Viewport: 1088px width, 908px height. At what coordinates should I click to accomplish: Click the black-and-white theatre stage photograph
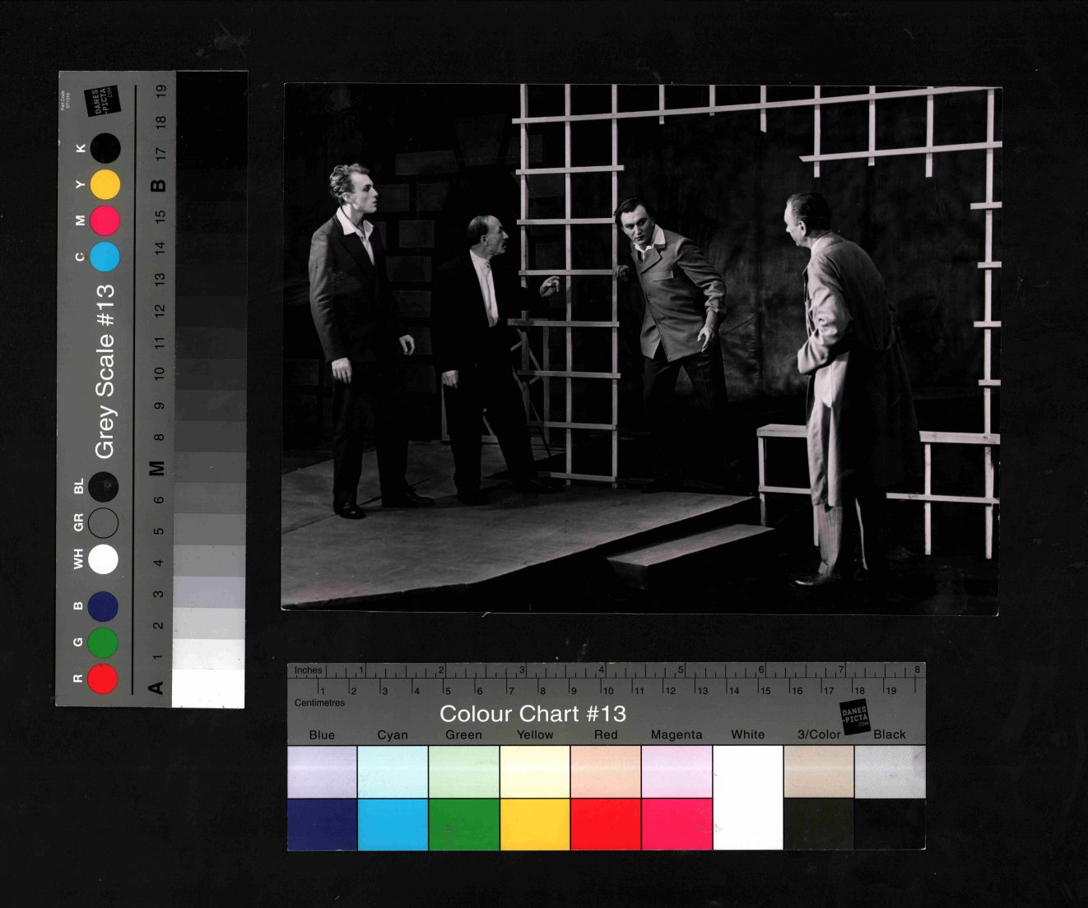click(x=640, y=348)
